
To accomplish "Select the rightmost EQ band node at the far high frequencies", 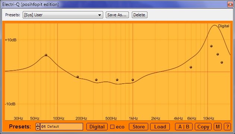I will 222,63.
